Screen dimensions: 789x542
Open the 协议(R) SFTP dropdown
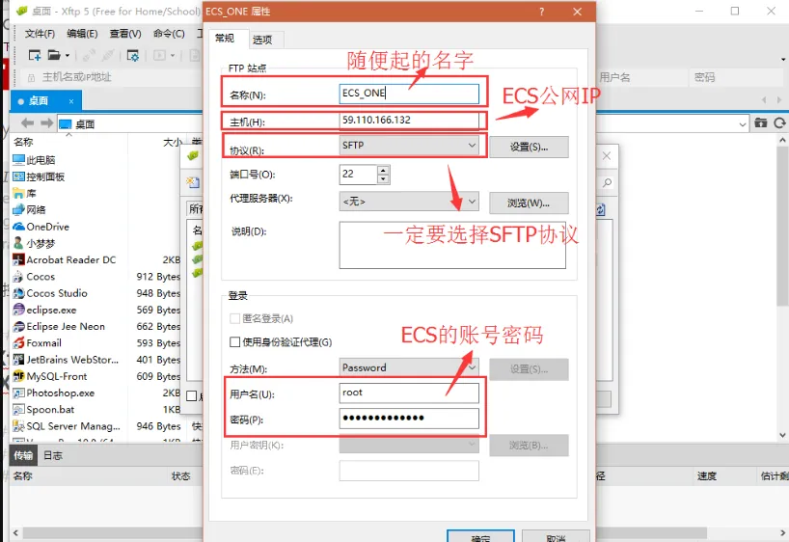click(472, 146)
